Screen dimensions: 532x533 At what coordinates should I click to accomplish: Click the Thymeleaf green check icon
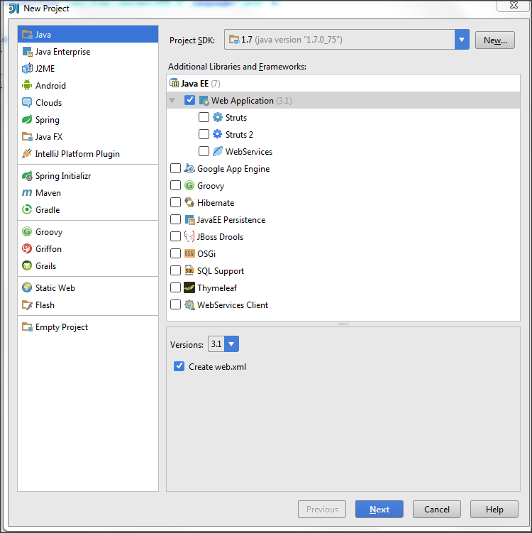(x=189, y=287)
